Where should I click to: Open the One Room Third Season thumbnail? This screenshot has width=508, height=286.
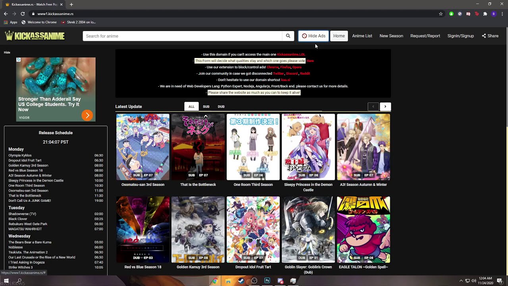click(253, 147)
